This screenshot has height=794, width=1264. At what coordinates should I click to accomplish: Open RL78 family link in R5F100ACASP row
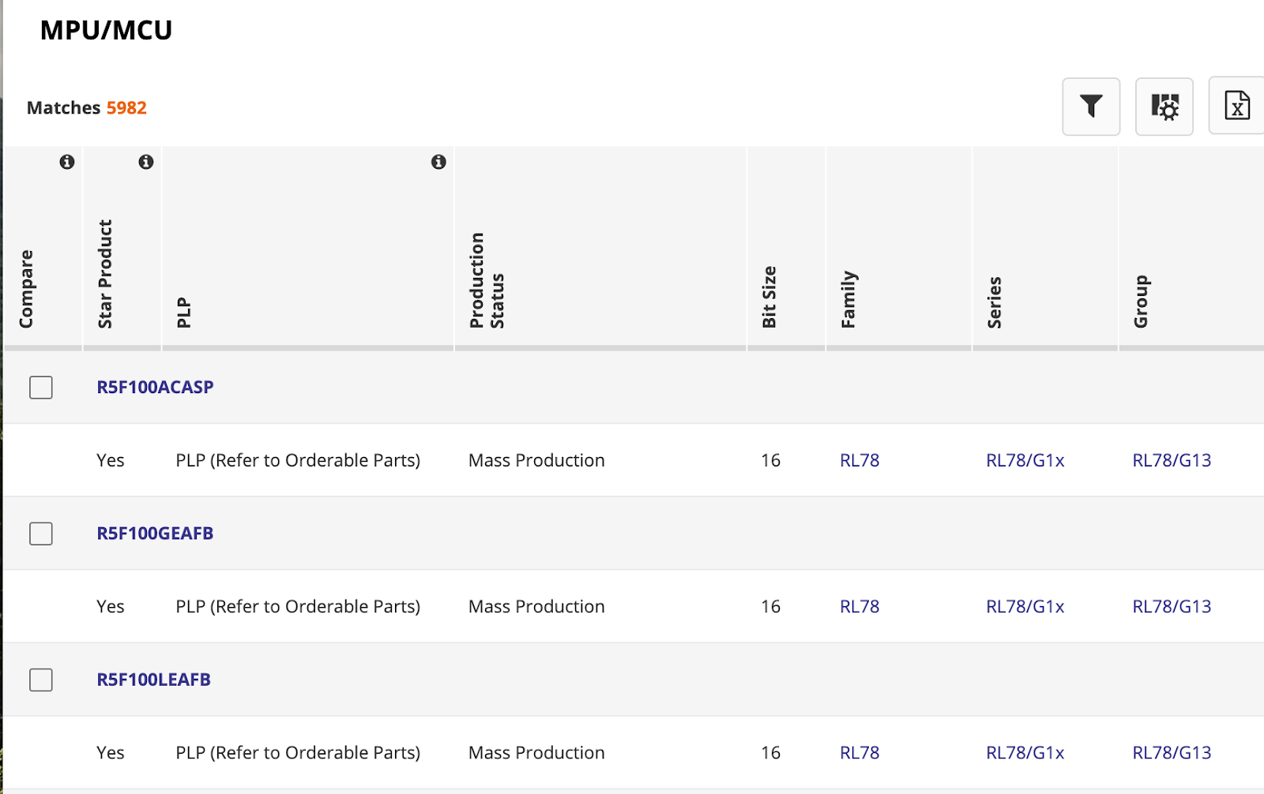coord(860,460)
